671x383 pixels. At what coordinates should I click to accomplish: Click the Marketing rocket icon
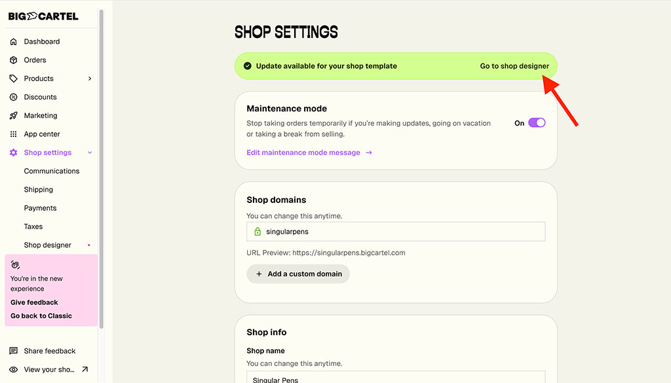tap(14, 115)
